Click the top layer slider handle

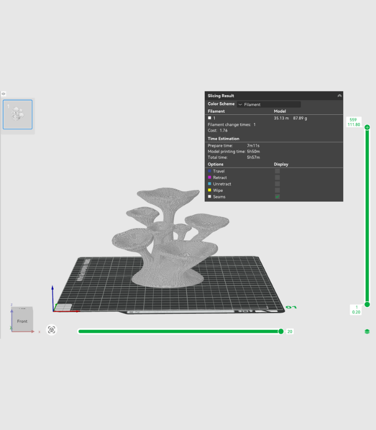367,128
